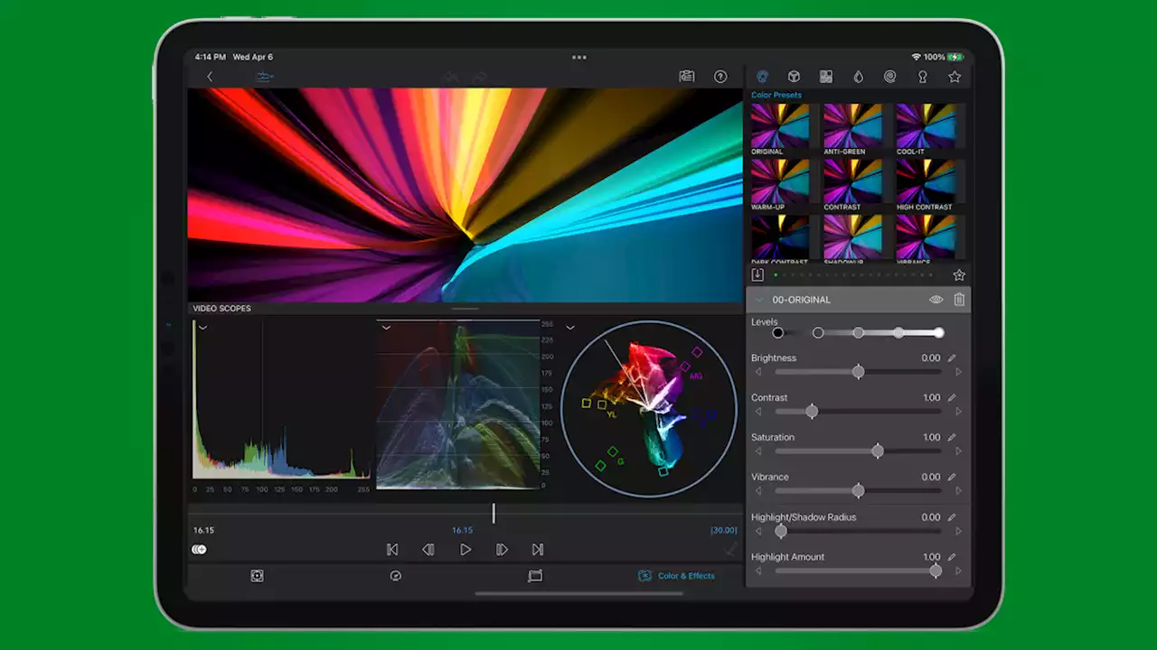Viewport: 1157px width, 650px height.
Task: Click the Highlight Amount slider handle
Action: (x=936, y=571)
